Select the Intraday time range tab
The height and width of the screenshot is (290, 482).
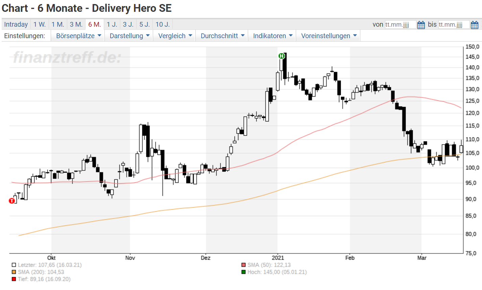(x=16, y=24)
